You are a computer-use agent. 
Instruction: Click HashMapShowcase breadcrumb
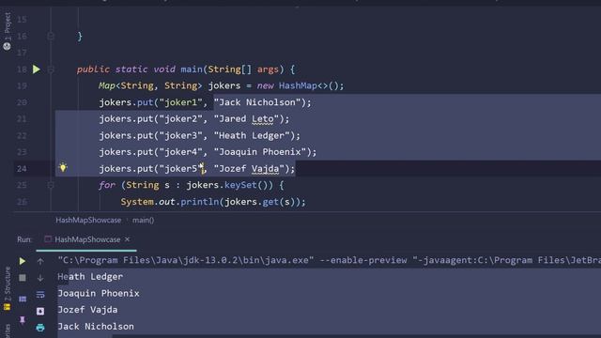pyautogui.click(x=88, y=220)
